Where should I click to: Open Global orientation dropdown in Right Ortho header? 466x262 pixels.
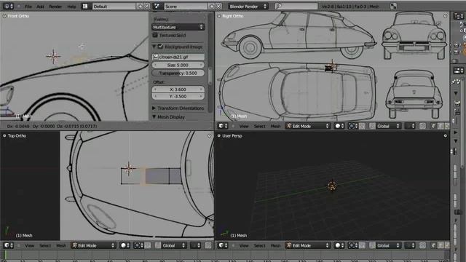(389, 126)
